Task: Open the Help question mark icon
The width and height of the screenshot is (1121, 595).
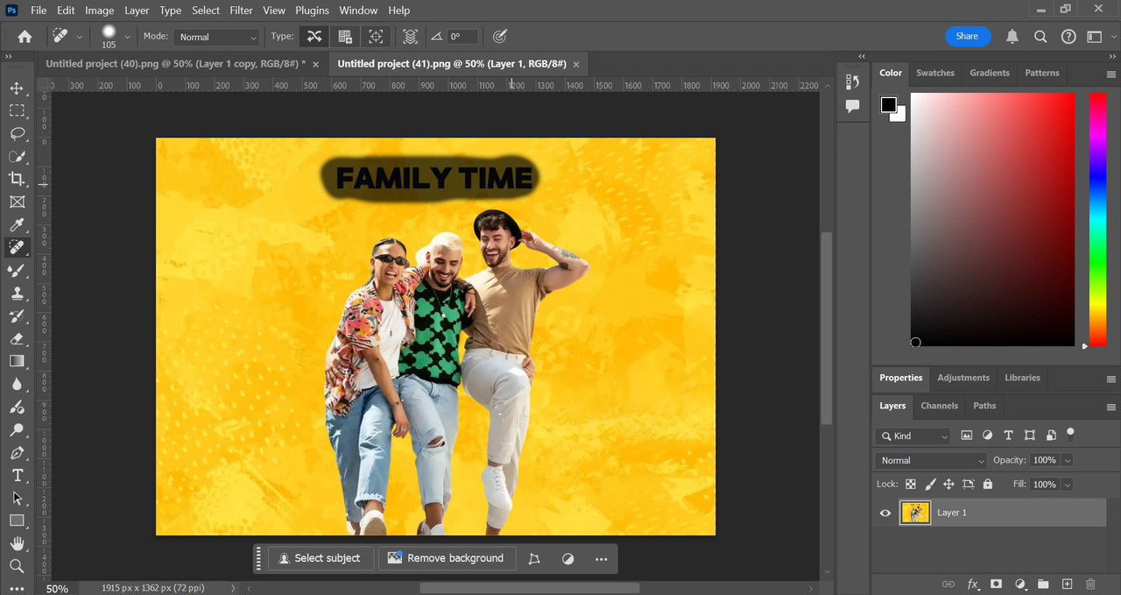Action: 1068,37
